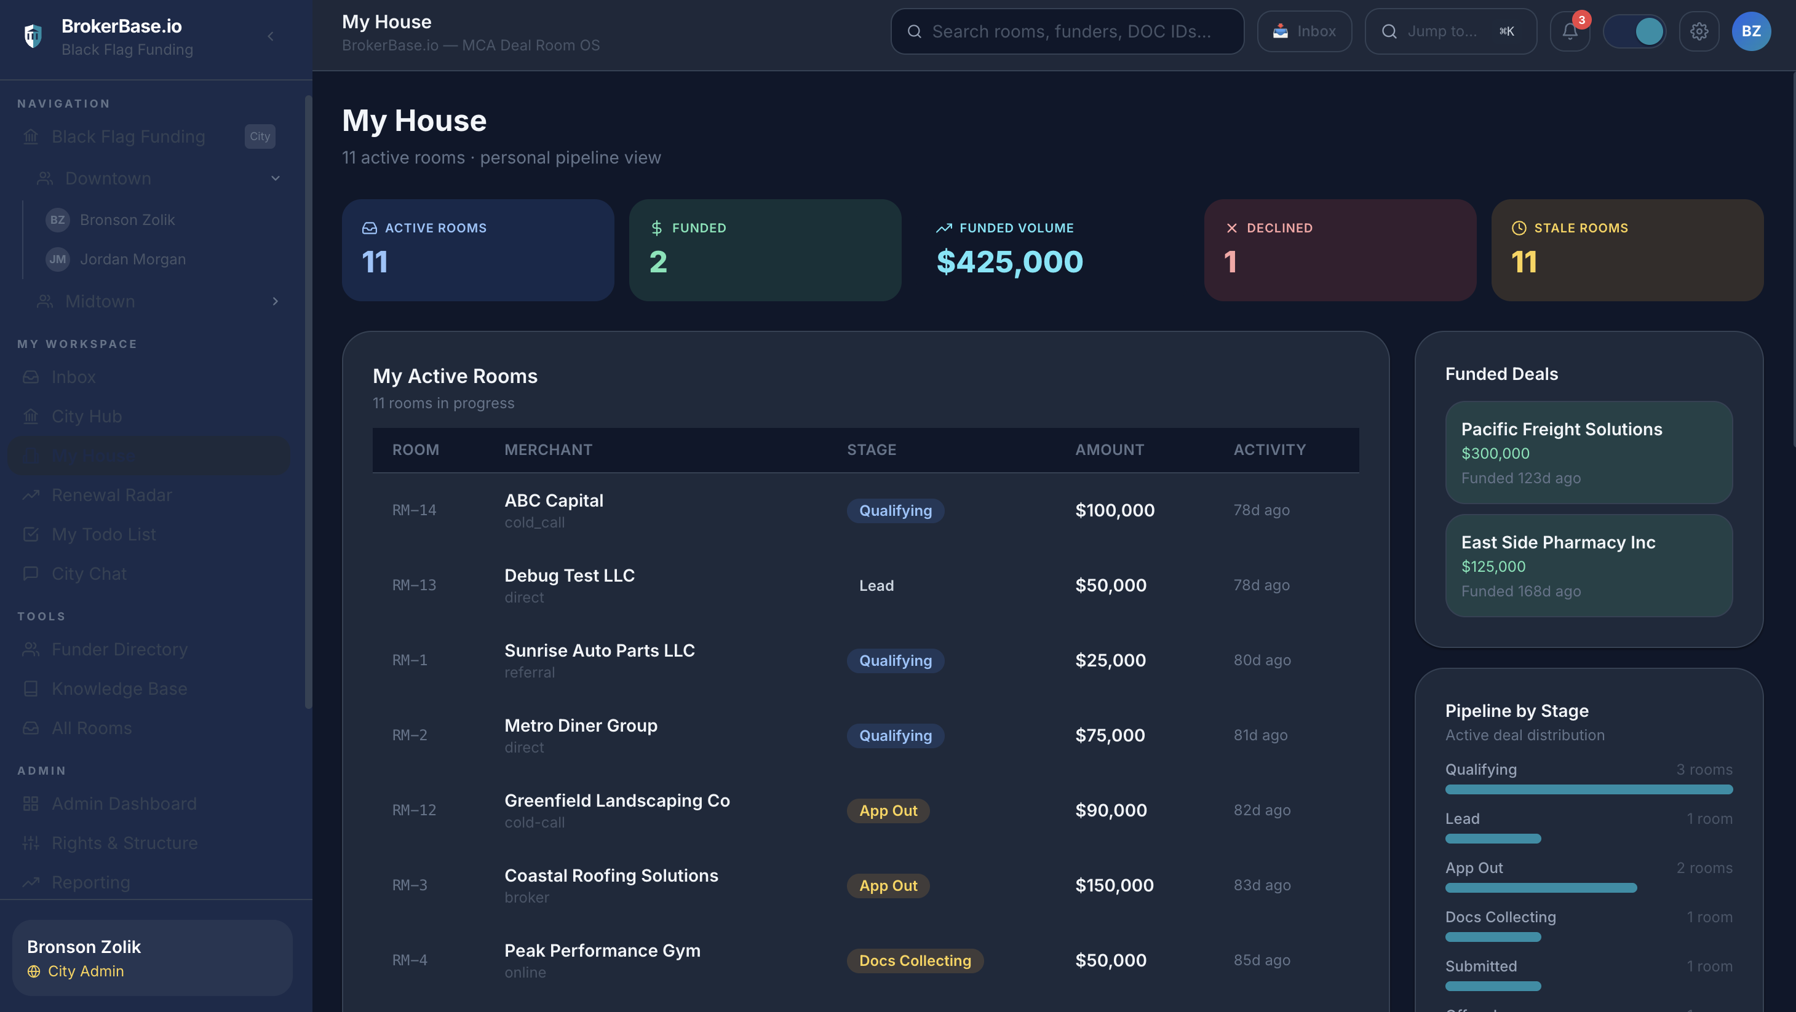
Task: Select the Active Rooms stat card
Action: [x=477, y=250]
